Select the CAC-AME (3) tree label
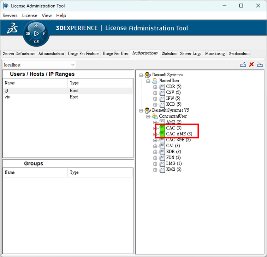 pyautogui.click(x=179, y=134)
